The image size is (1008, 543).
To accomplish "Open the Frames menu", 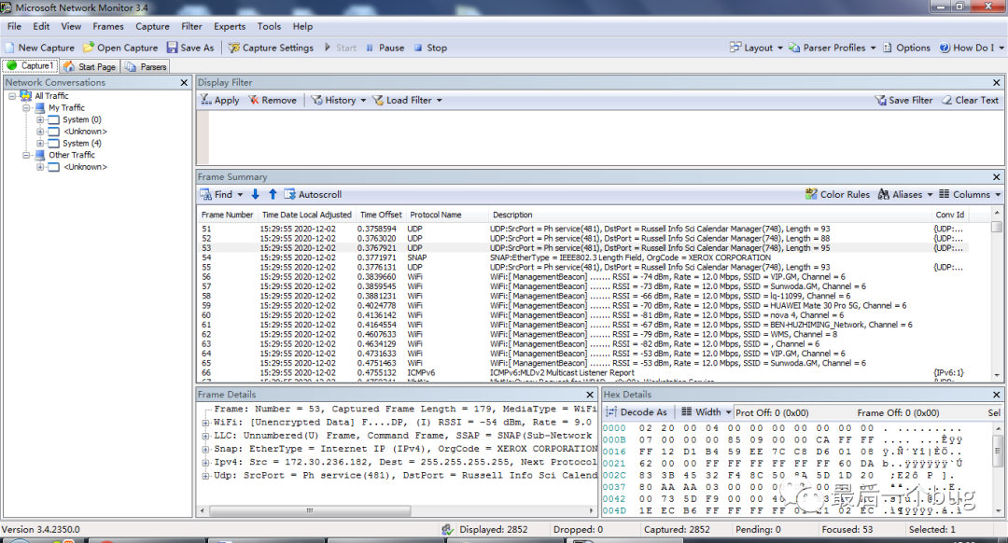I will [108, 26].
